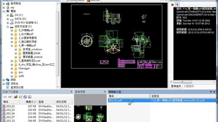Select the 4_單一檔轉pdf folder

(27, 45)
